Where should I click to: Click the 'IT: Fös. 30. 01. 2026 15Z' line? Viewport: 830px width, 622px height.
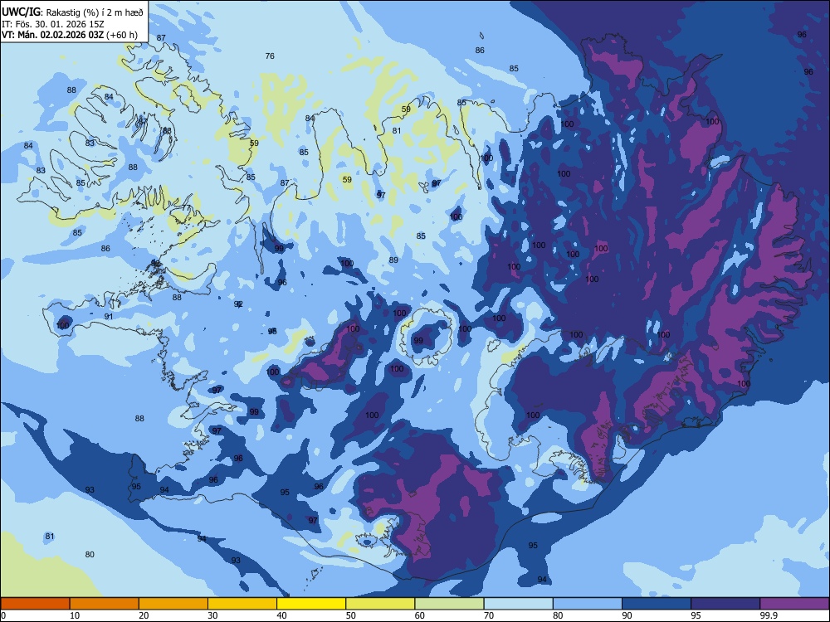click(53, 24)
